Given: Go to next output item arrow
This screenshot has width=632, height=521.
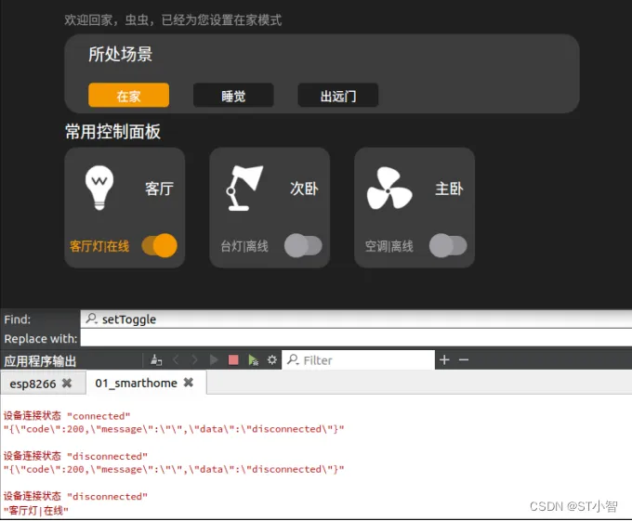Looking at the screenshot, I should 194,359.
